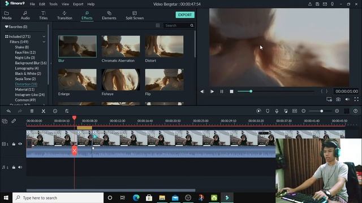Screen dimensions: 362x203
Task: Toggle lock on audio track 1
Action: 14,167
